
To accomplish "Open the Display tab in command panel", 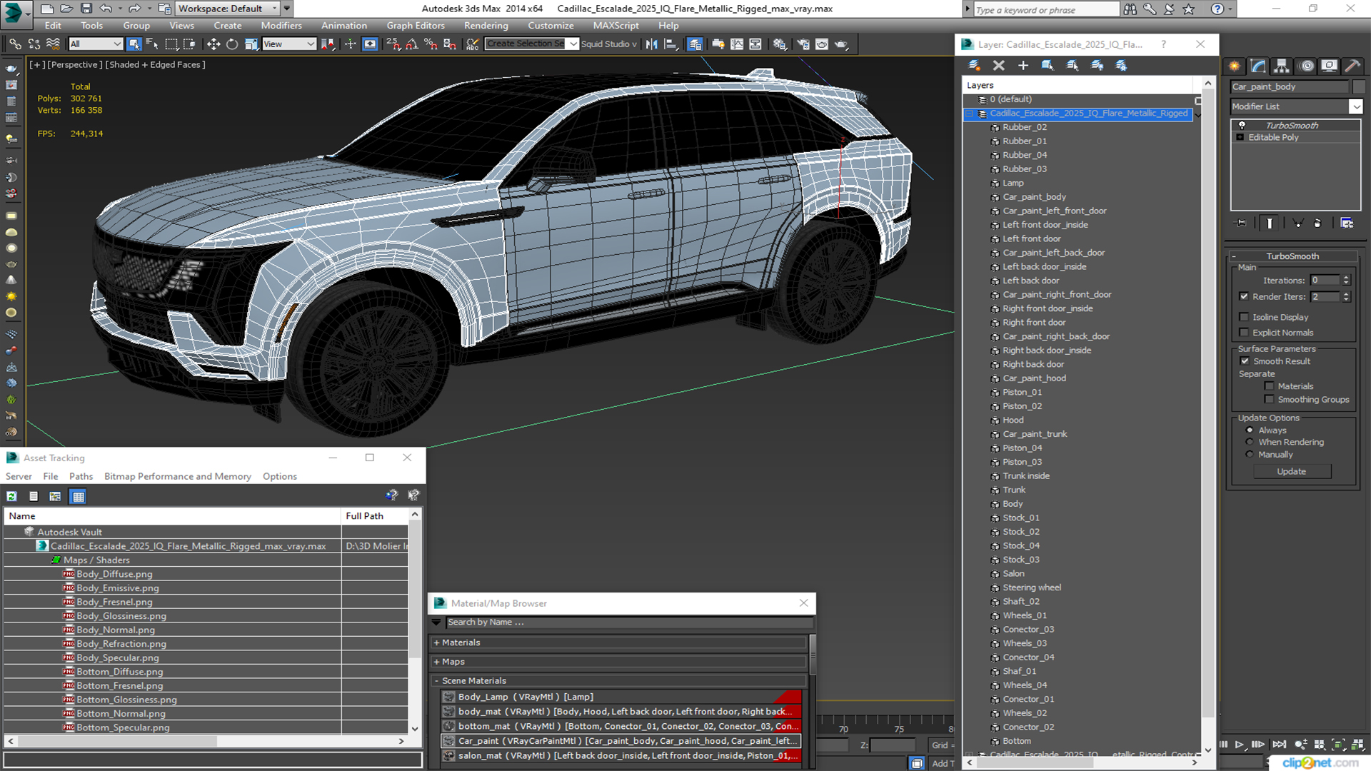I will click(x=1329, y=66).
